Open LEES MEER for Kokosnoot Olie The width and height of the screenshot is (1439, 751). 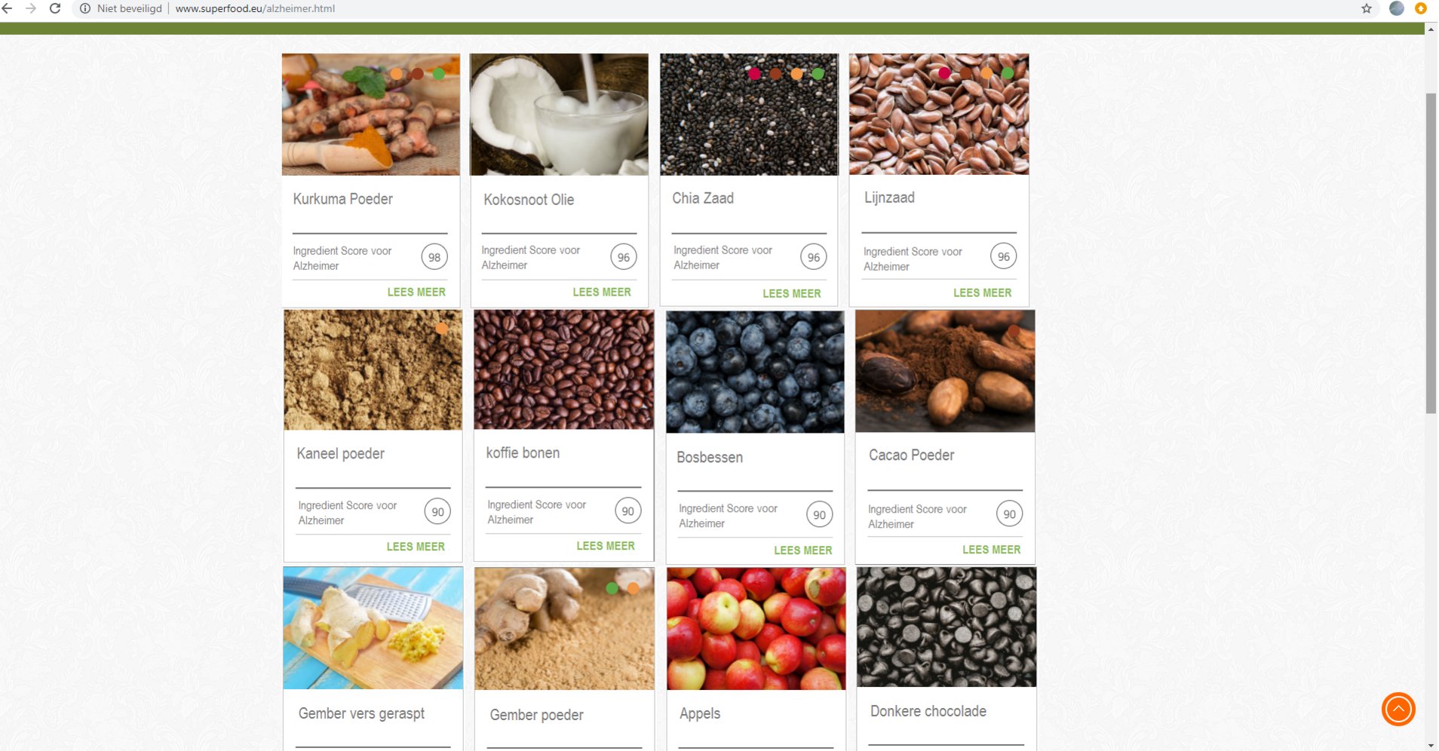pos(602,292)
